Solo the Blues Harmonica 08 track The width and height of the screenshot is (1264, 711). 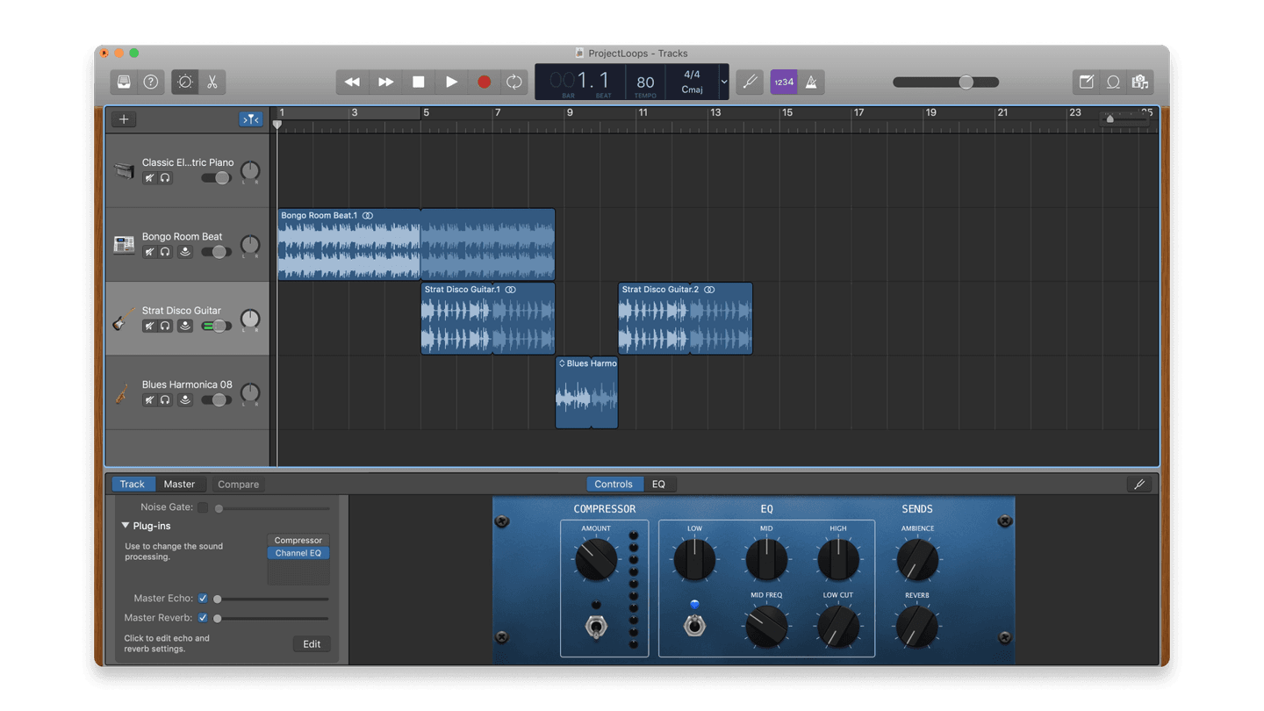(x=166, y=399)
